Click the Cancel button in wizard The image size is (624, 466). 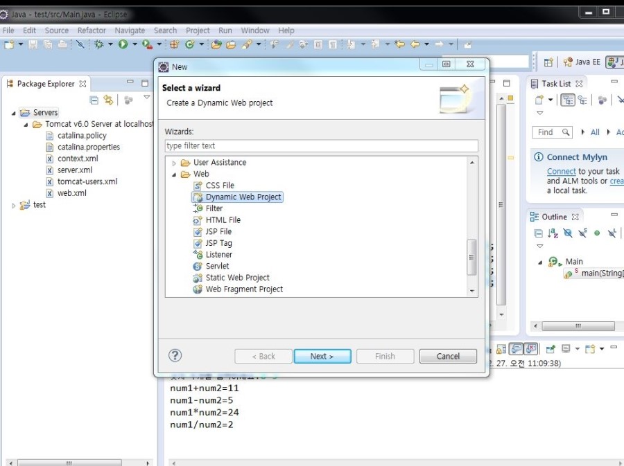(448, 356)
